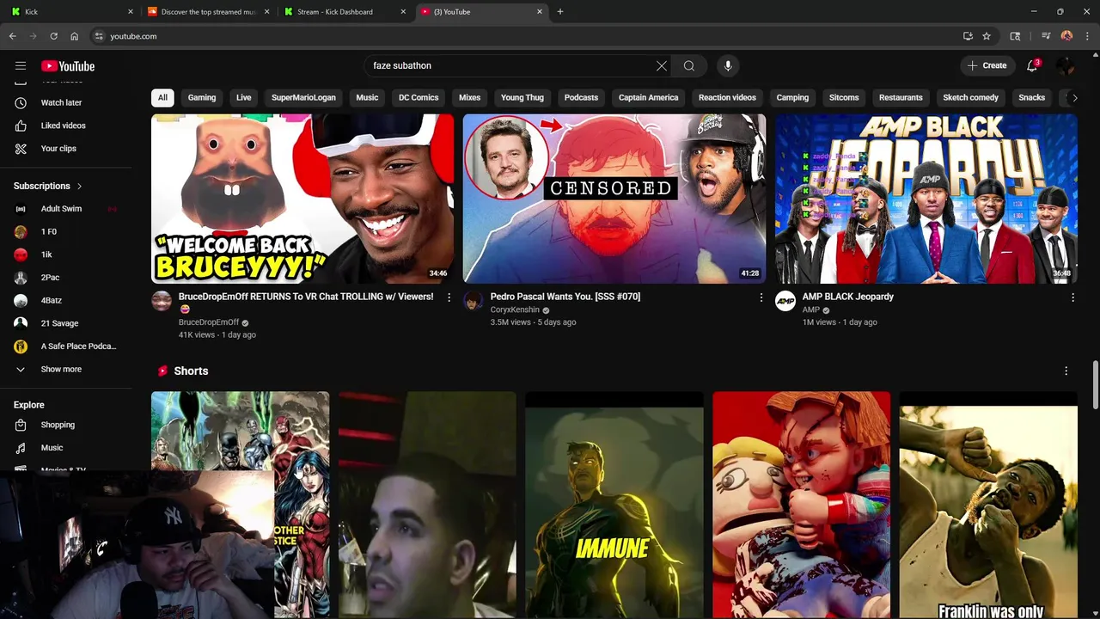Open the 2Pac subscription channel
The height and width of the screenshot is (619, 1100).
point(50,277)
